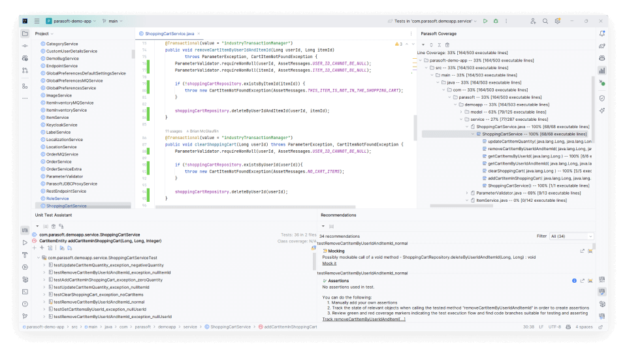Screen dimensions: 627x354
Task: Collapse the service folder in coverage tree
Action: coord(461,120)
